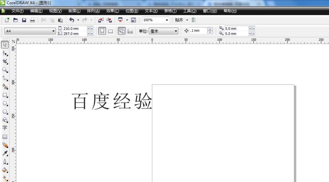Open the 窗口(W) menu
The width and height of the screenshot is (329, 182).
(x=210, y=11)
